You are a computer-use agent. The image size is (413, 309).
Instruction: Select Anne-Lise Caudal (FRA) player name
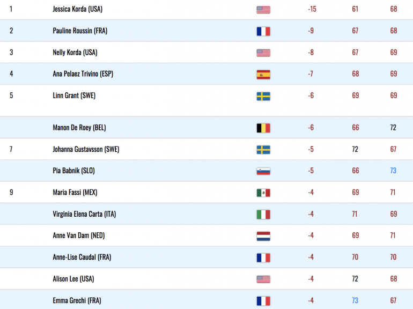point(82,257)
